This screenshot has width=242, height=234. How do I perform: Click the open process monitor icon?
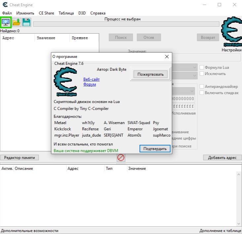[6, 22]
